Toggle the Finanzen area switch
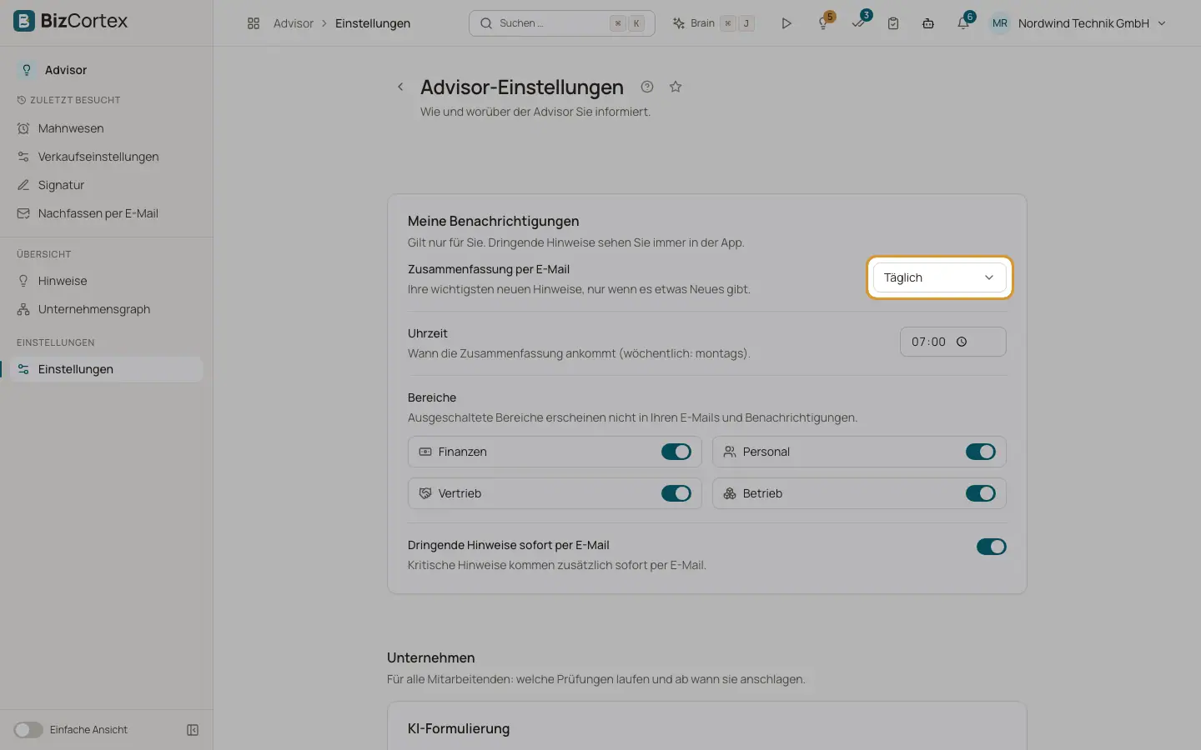Viewport: 1201px width, 750px height. tap(676, 452)
